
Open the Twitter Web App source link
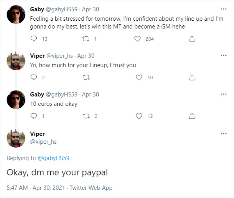pyautogui.click(x=91, y=188)
